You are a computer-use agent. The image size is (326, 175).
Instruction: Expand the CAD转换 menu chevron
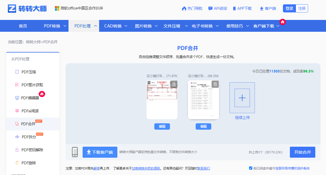coord(126,26)
